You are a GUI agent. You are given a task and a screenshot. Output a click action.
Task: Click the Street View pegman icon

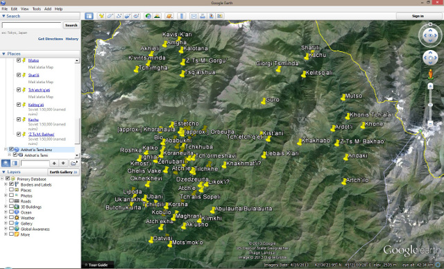pos(430,74)
